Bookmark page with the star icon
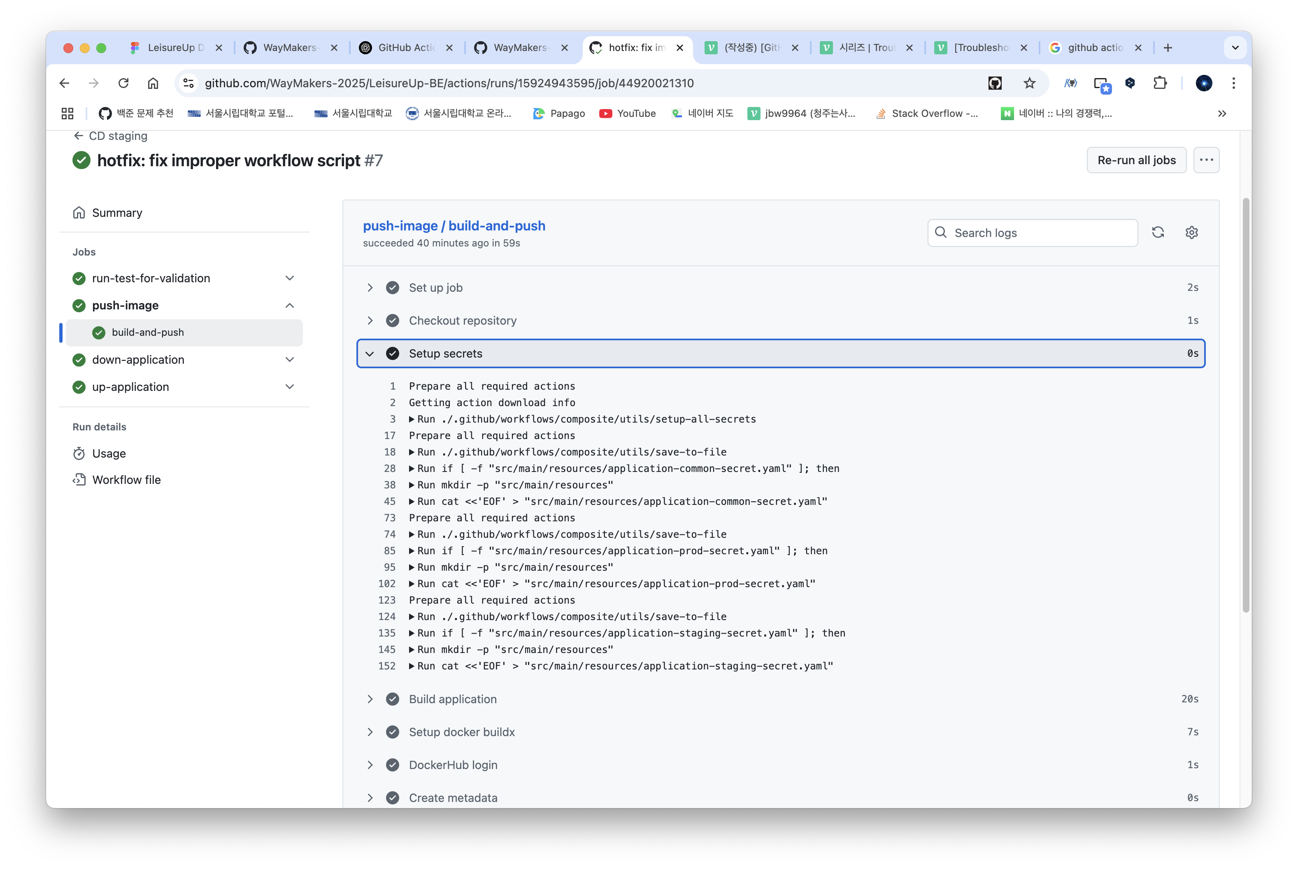1298x869 pixels. tap(1029, 83)
